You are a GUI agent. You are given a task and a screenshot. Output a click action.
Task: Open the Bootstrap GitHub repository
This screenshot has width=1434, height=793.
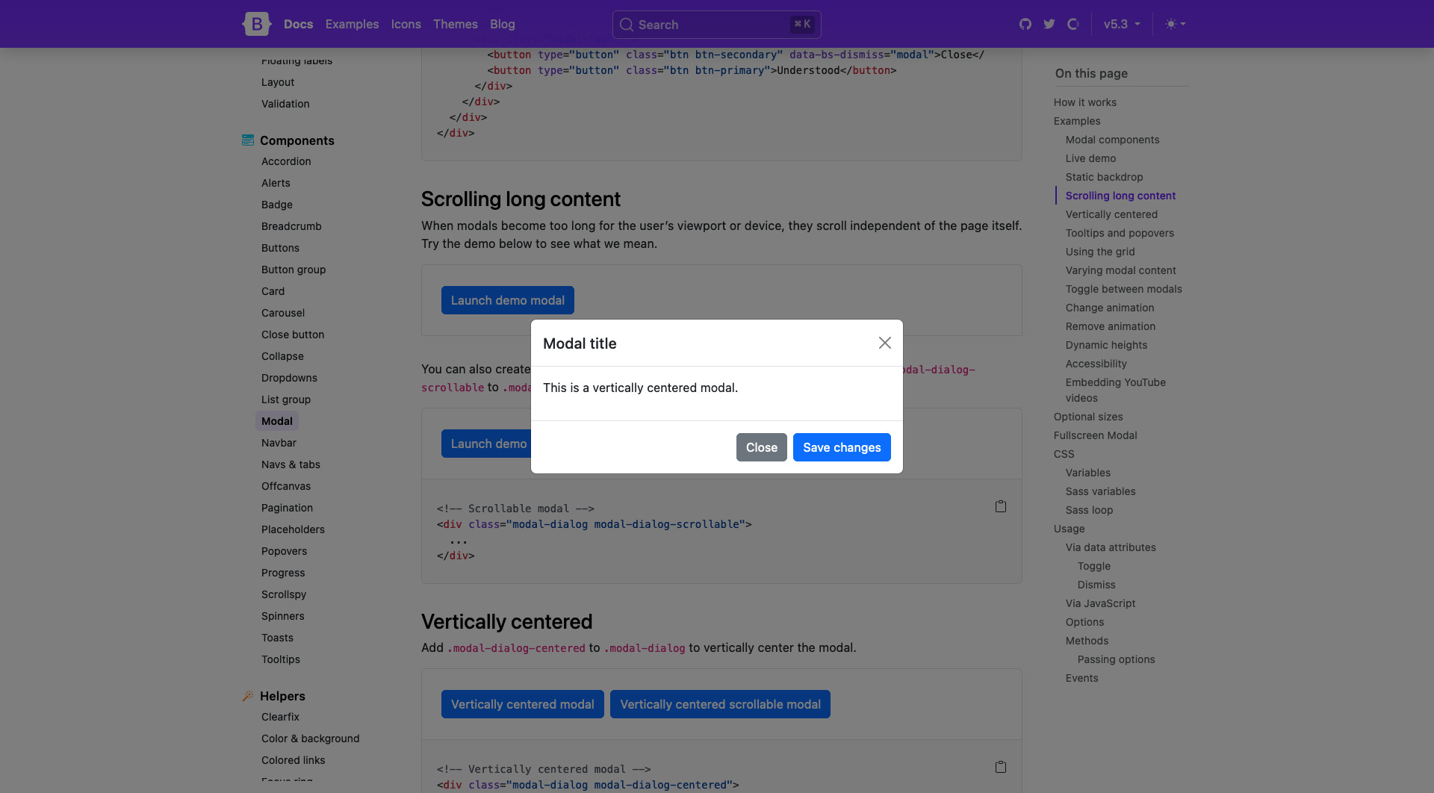coord(1025,24)
